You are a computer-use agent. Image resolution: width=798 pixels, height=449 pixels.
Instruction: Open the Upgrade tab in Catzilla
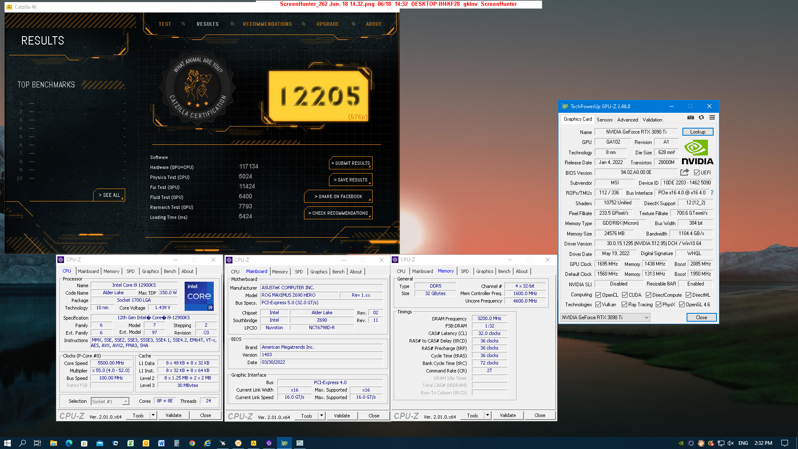click(328, 24)
